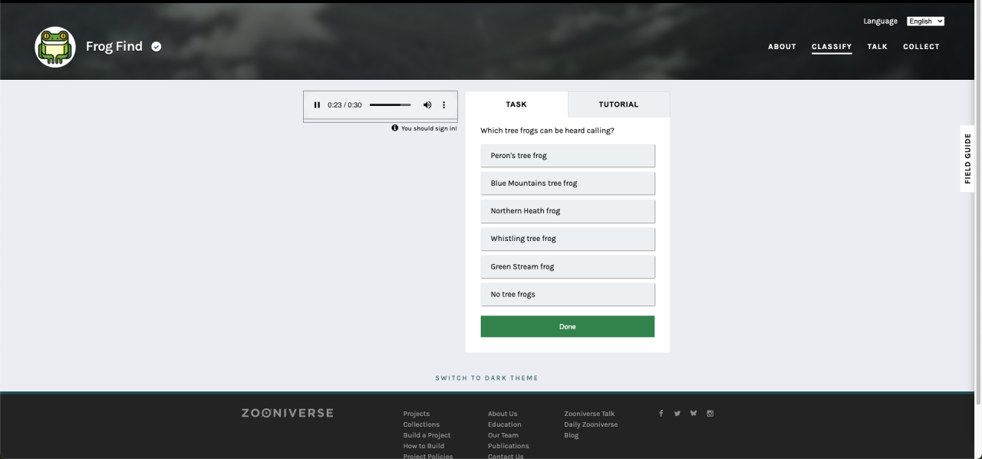Viewport: 982px width, 459px height.
Task: Open Blog footer link
Action: [572, 435]
